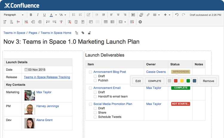Choose green status color
Viewport: 224px width, 138px height.
[x=188, y=81]
